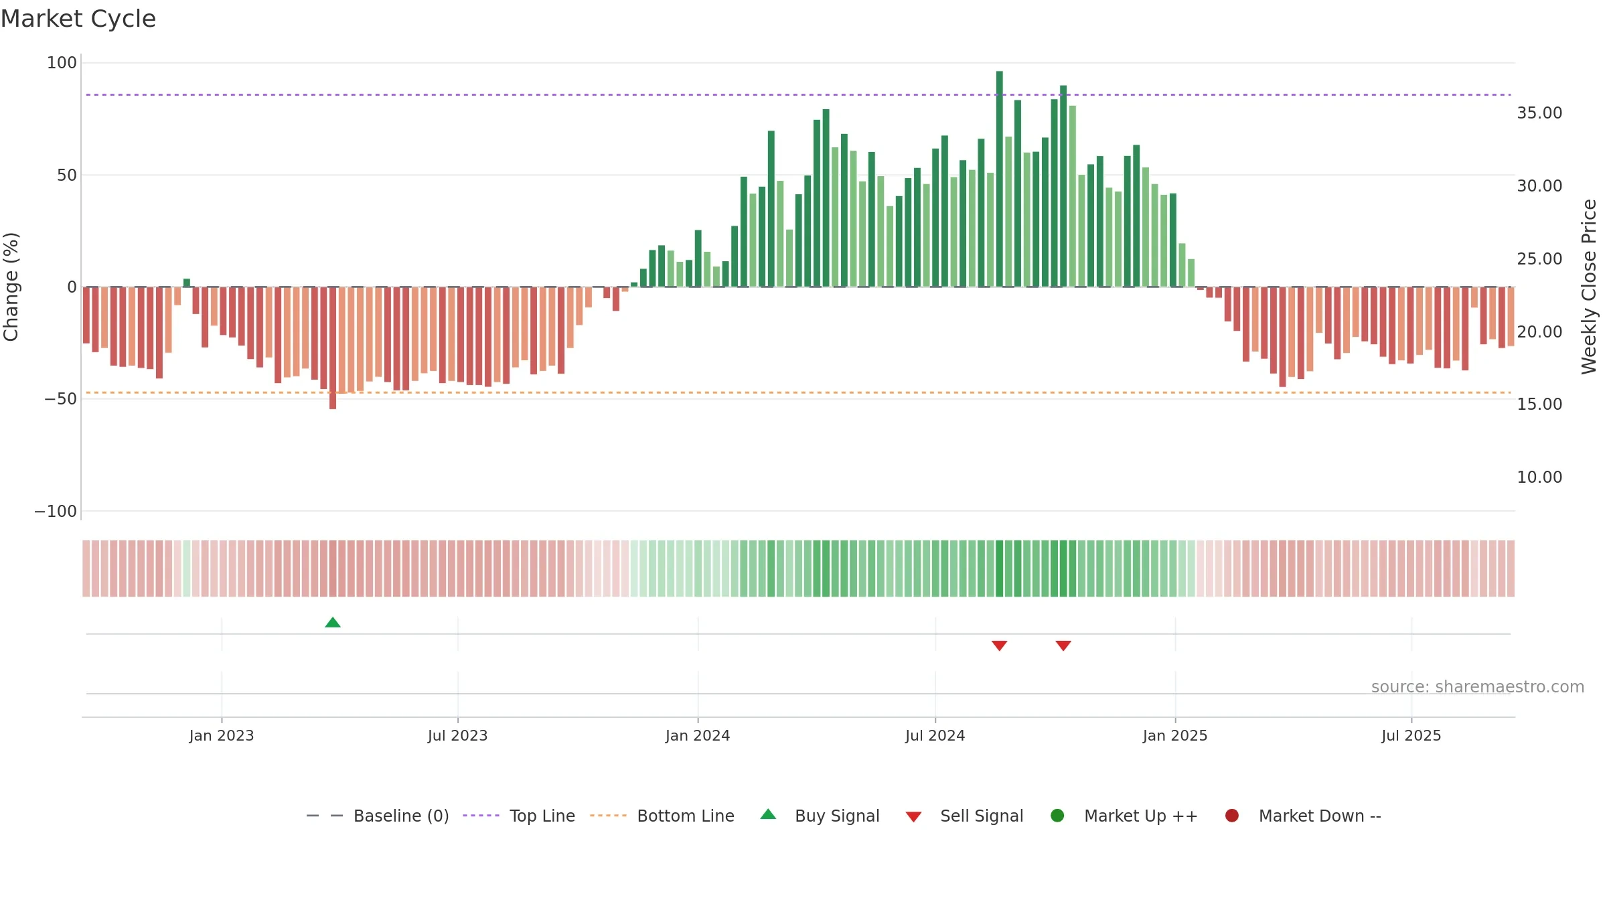Viewport: 1607px width, 904px height.
Task: Click the 30.00 price tick label
Action: coord(1539,186)
